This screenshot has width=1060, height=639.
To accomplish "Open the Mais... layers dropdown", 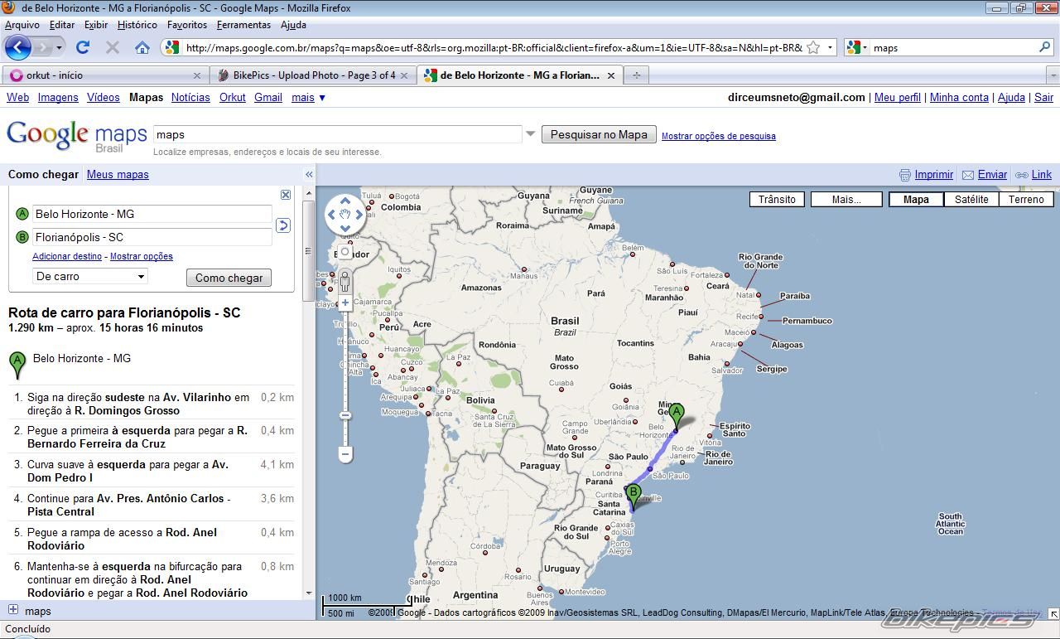I will pyautogui.click(x=846, y=200).
